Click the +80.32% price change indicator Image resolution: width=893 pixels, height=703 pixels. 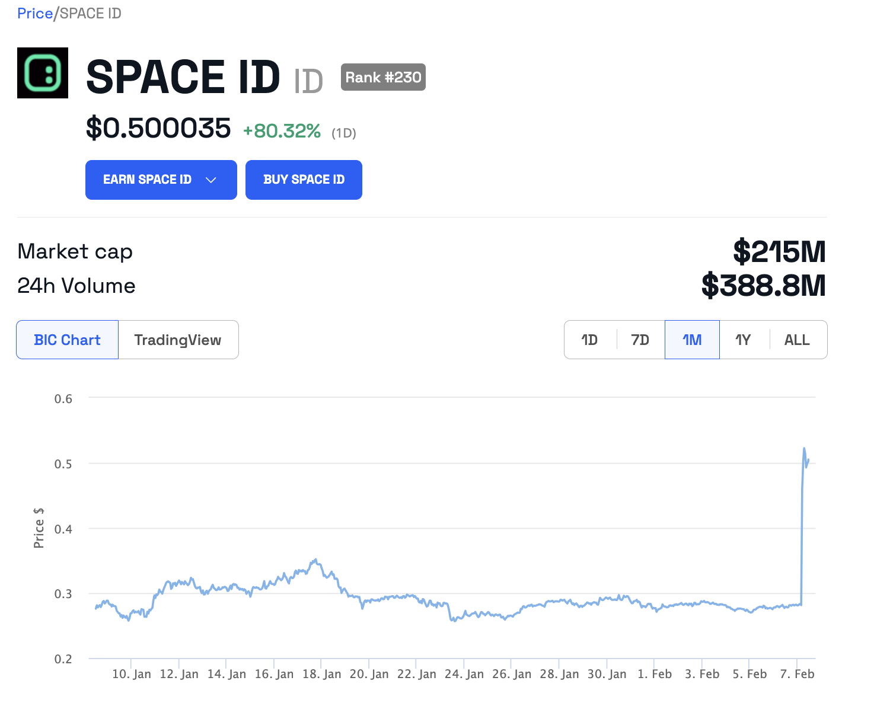[282, 131]
